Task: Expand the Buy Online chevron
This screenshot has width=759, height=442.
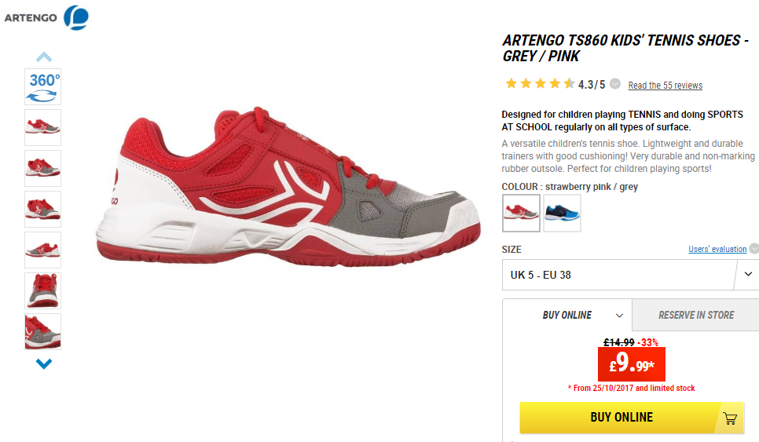Action: (x=619, y=316)
